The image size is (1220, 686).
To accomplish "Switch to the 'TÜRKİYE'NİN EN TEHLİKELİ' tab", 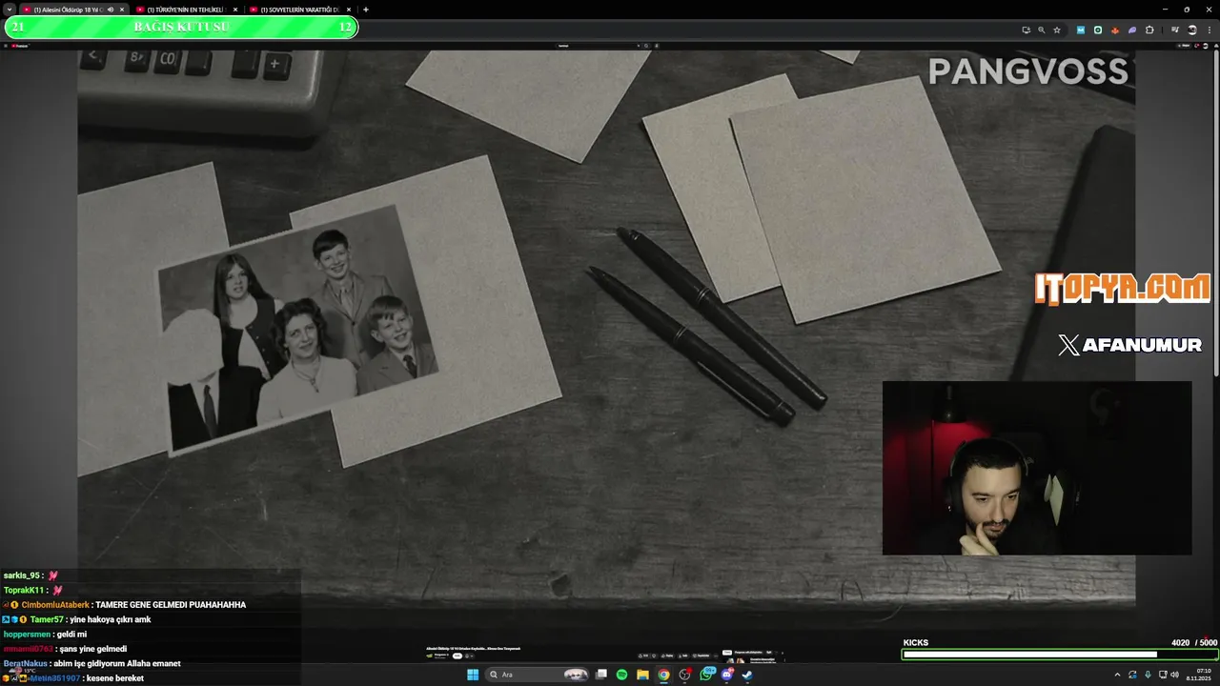I will point(185,10).
